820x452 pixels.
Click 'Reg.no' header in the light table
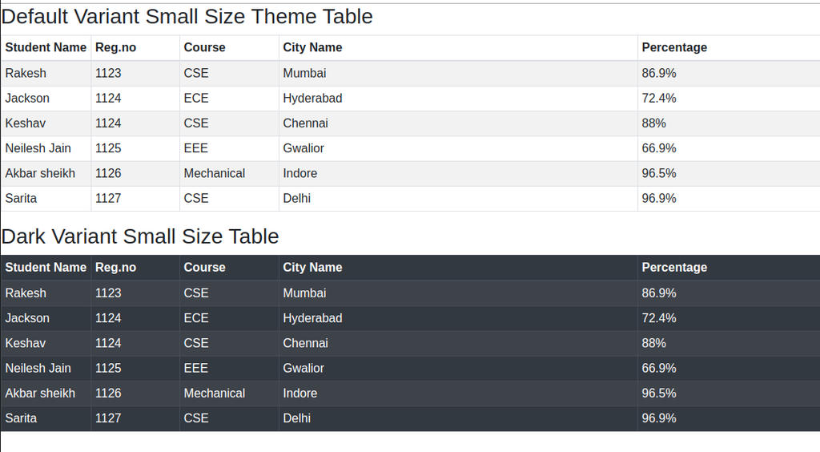(115, 47)
